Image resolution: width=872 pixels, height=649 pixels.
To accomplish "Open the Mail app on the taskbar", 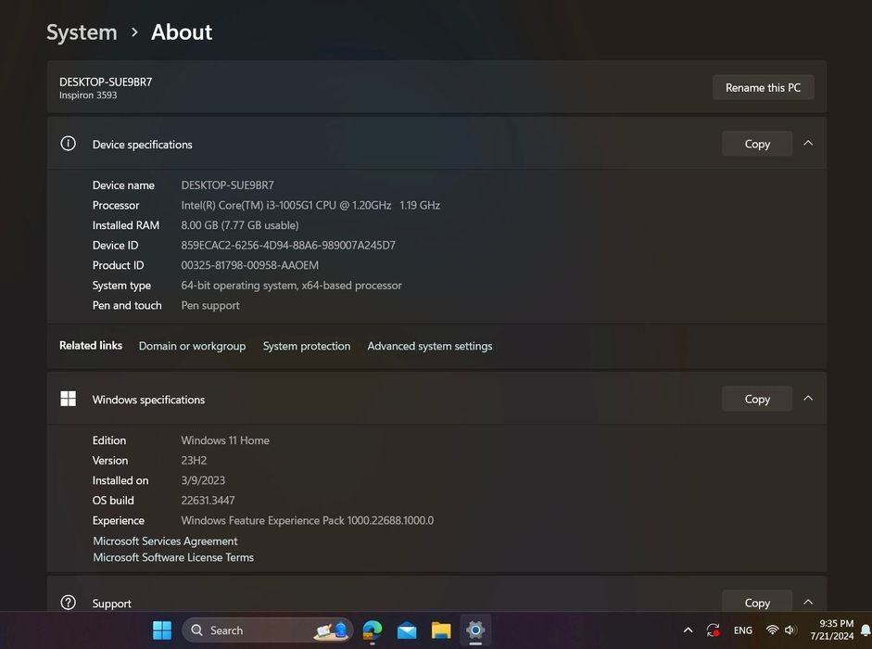I will point(407,630).
